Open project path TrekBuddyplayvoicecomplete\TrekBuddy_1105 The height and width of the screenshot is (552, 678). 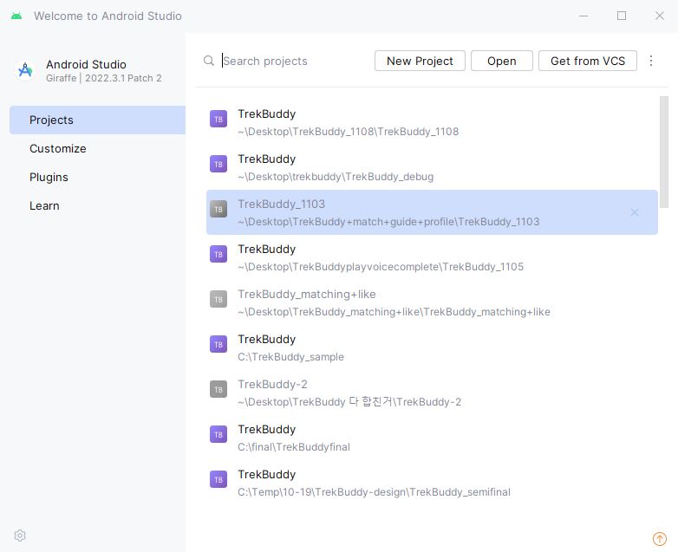click(x=381, y=267)
